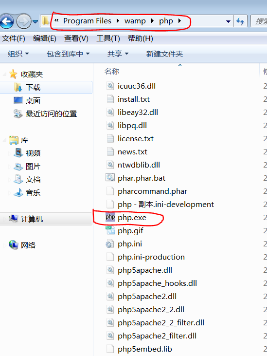Click the 图片 library icon
Screen dimensions: 267x356
coord(18,167)
